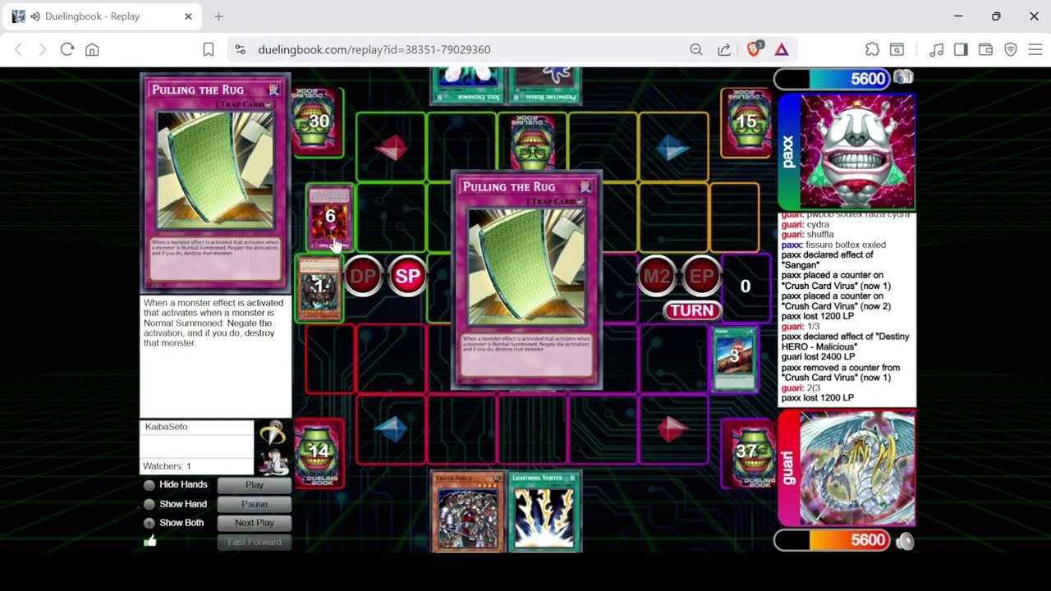1051x591 pixels.
Task: Pause the replay
Action: click(254, 504)
